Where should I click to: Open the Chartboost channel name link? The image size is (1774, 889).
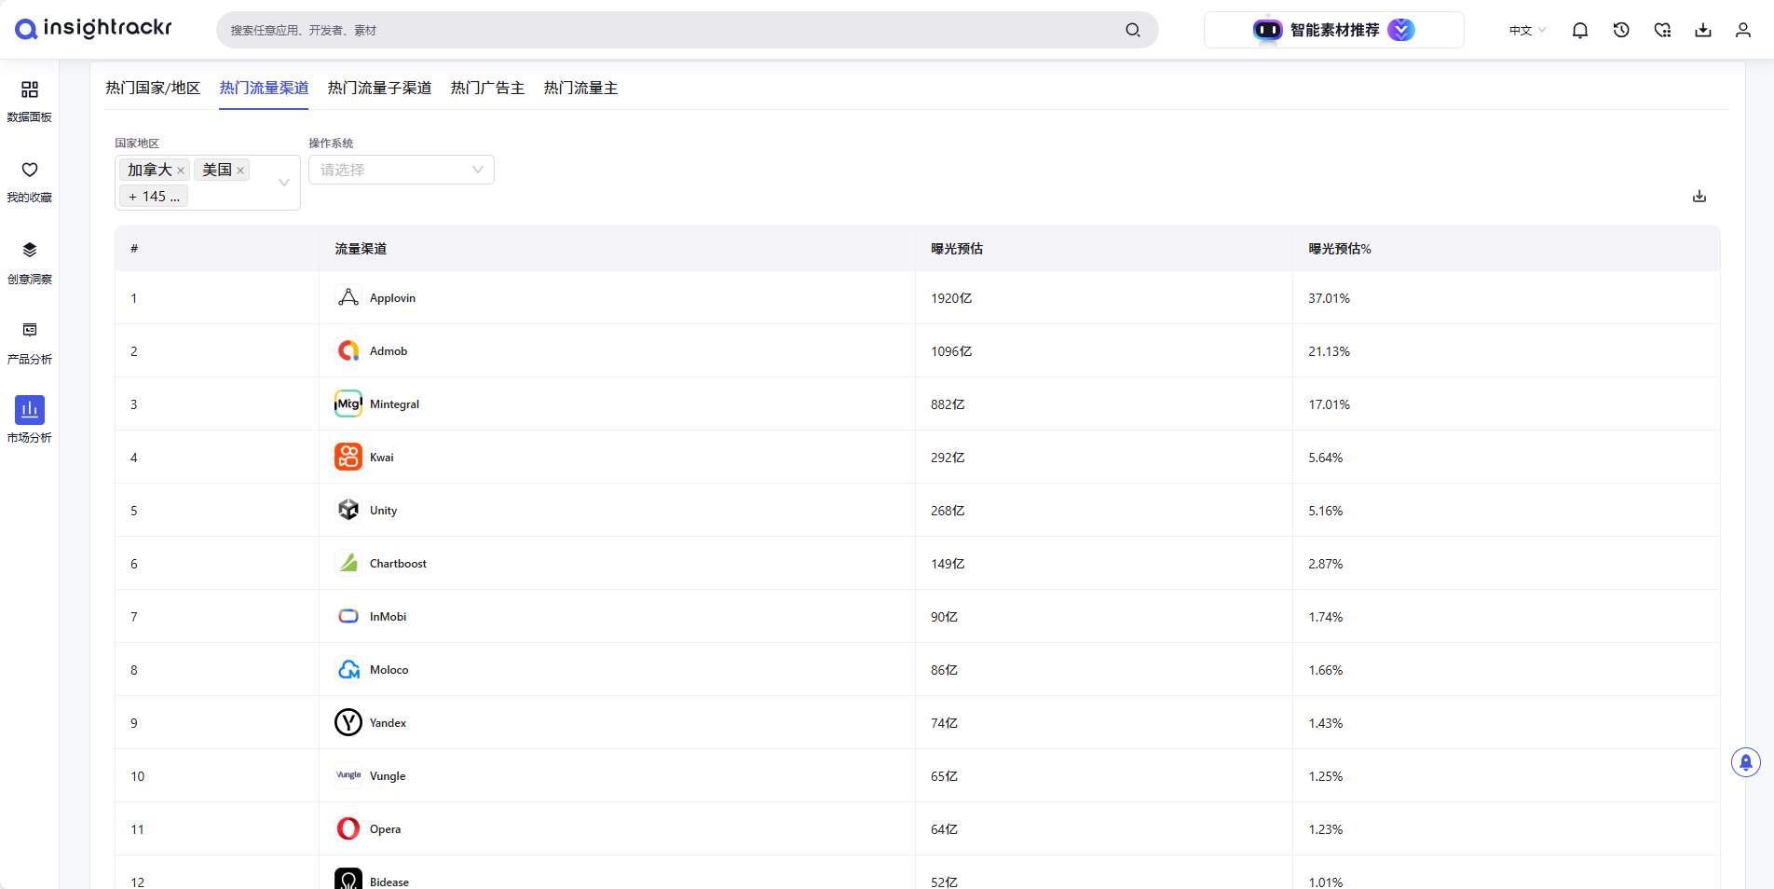pos(398,564)
